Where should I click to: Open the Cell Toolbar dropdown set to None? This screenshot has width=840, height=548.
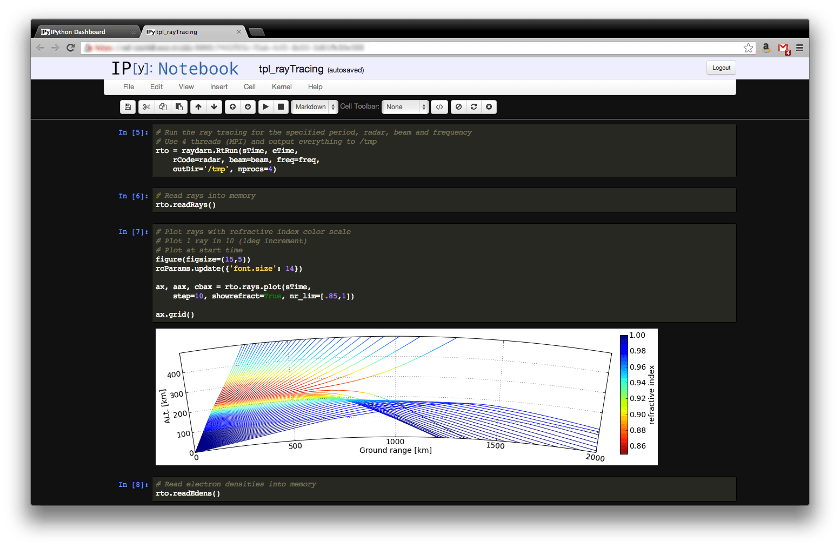coord(405,106)
